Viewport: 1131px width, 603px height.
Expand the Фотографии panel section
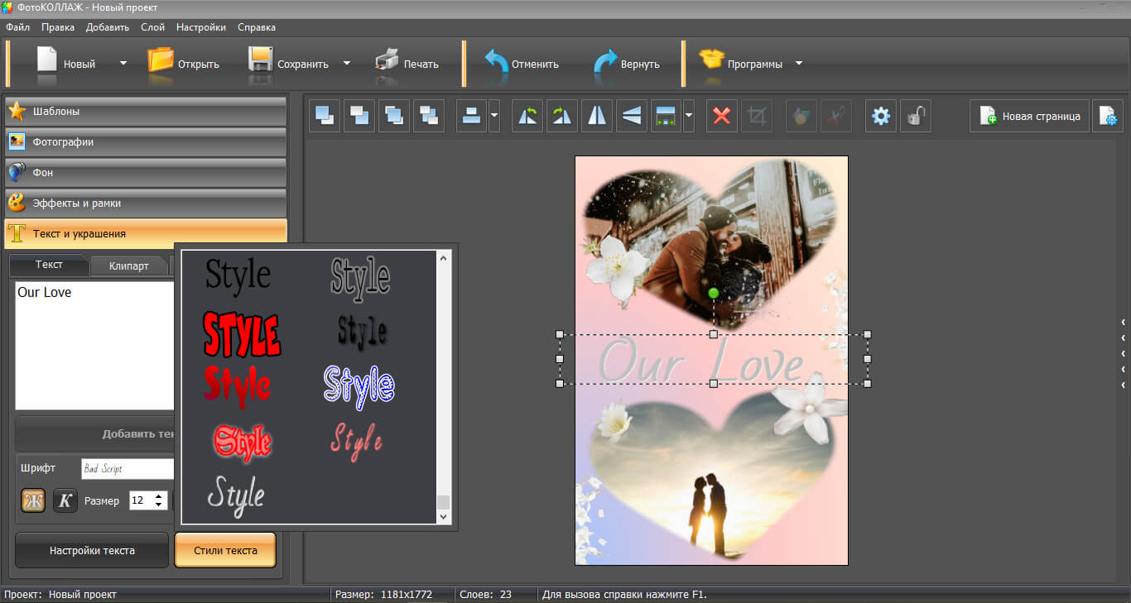click(146, 141)
